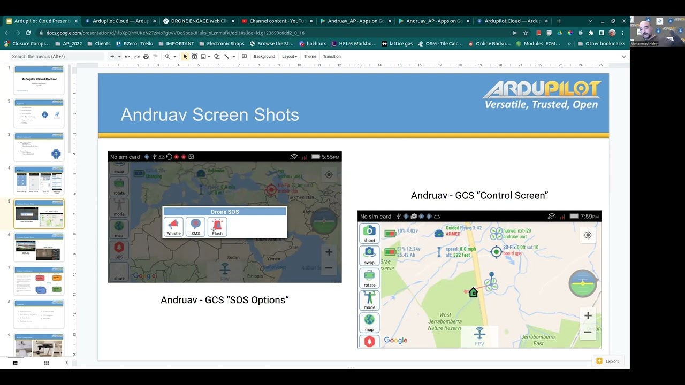The height and width of the screenshot is (385, 685).
Task: Toggle the browser side panel icon
Action: 602,33
